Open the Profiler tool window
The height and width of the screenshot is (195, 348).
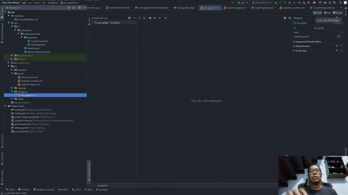tap(63, 190)
